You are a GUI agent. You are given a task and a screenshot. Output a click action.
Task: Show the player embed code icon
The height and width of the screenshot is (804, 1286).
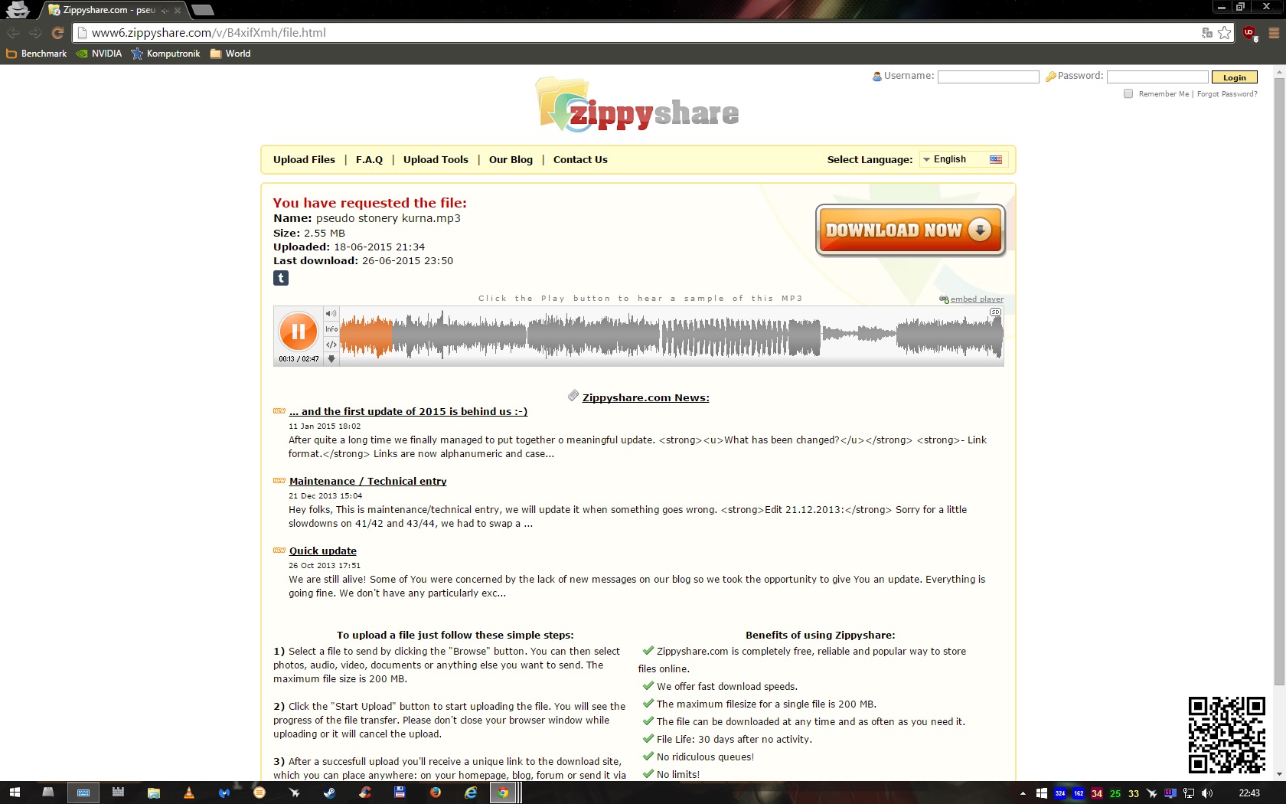pos(331,345)
